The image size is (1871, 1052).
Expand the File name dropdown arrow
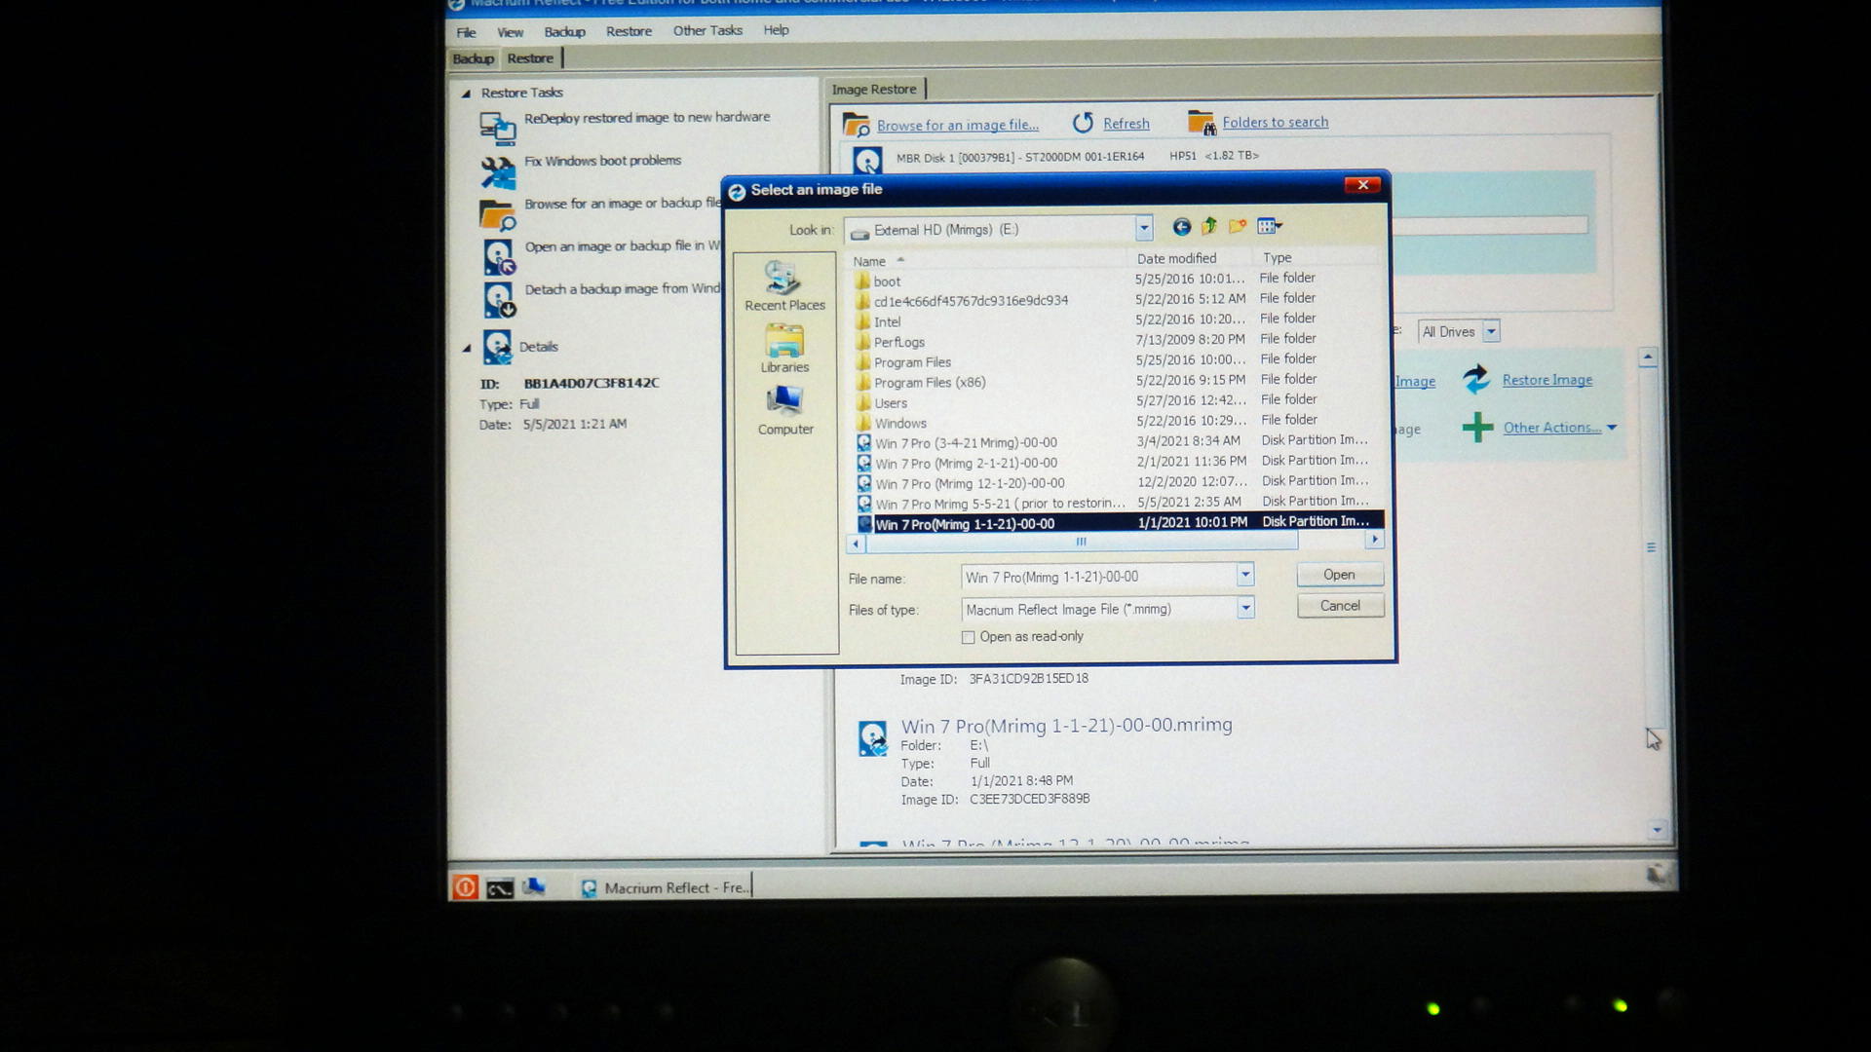click(1244, 575)
